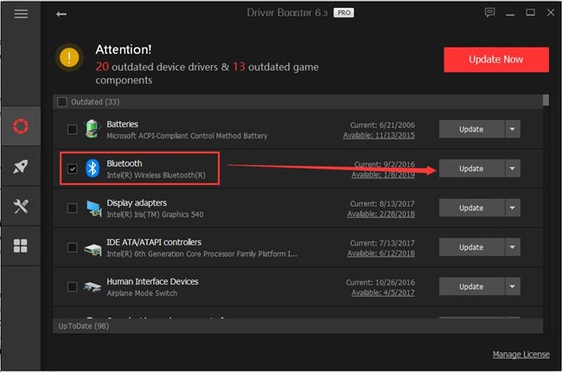Image resolution: width=562 pixels, height=372 pixels.
Task: Click Current: 8/13/2017 date text
Action: point(382,204)
